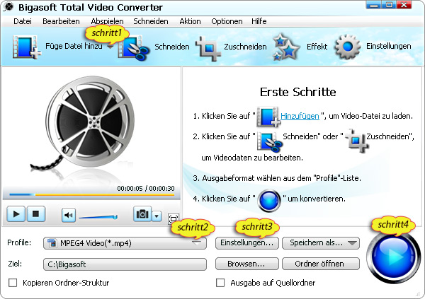Maximize the Bigasoft window
This screenshot has height=299, width=425.
(x=389, y=5)
